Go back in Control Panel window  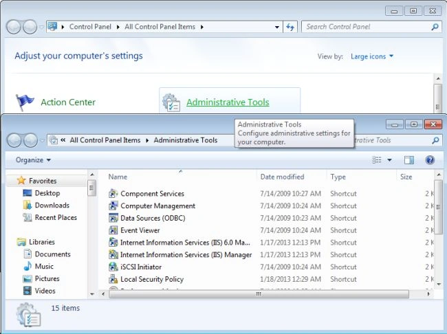13,27
